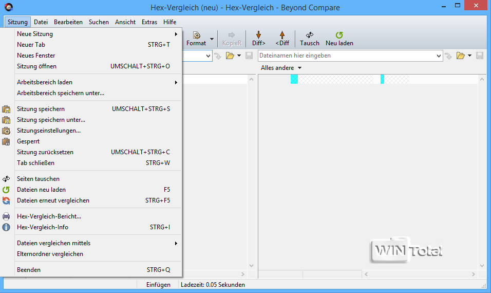Expand the Neue Sitzung submenu
The height and width of the screenshot is (293, 491).
pyautogui.click(x=176, y=34)
